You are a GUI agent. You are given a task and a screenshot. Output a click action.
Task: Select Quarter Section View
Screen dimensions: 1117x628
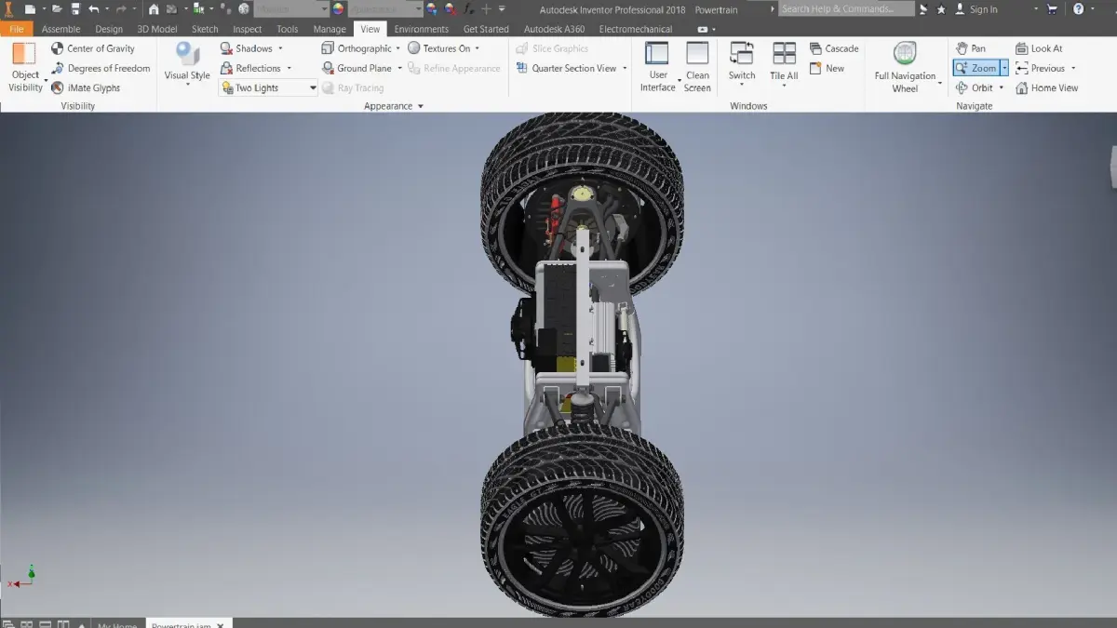(x=566, y=68)
